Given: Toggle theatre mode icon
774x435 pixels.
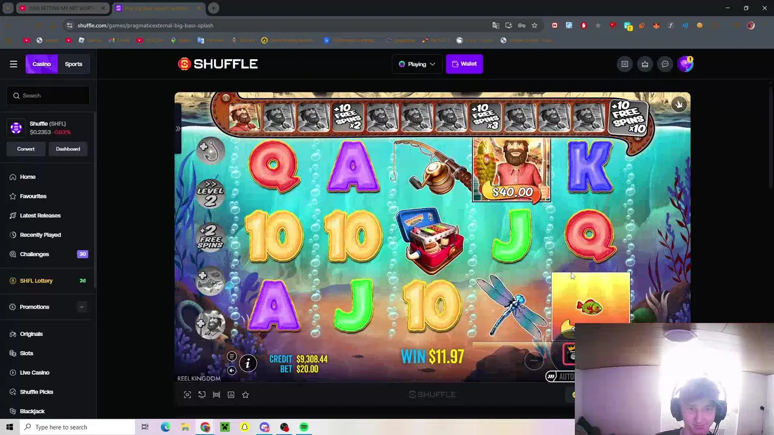Looking at the screenshot, I should point(216,395).
